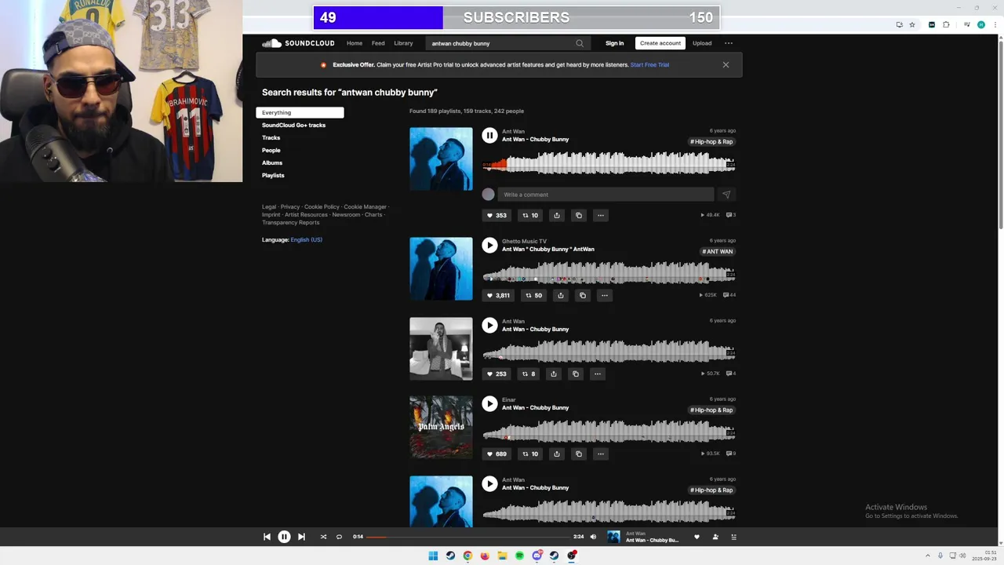Viewport: 1004px width, 565px height.
Task: Like the track with 3,811 likes
Action: click(x=498, y=295)
